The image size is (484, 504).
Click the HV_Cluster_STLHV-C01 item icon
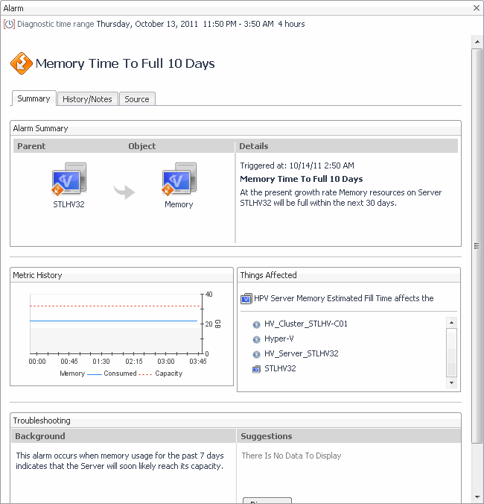[256, 324]
